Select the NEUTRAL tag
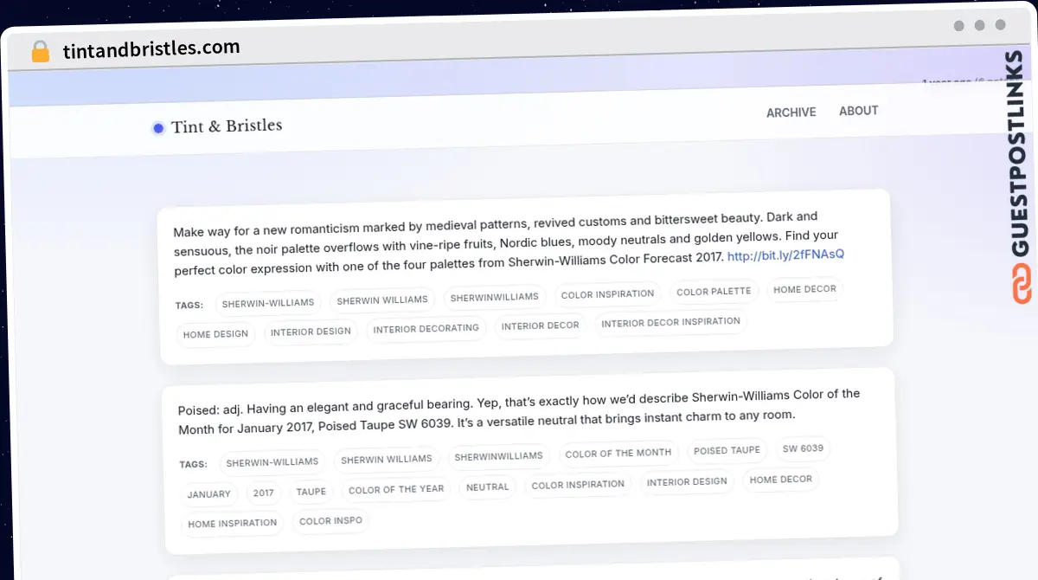The height and width of the screenshot is (580, 1038). [x=487, y=487]
